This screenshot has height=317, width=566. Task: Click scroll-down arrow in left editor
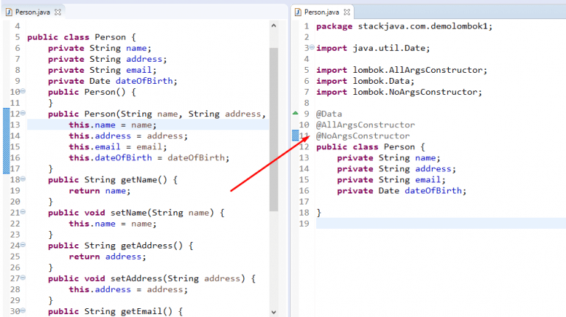[x=273, y=312]
